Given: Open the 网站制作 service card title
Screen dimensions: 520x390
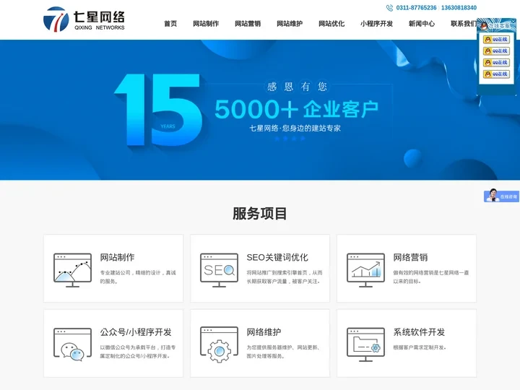Looking at the screenshot, I should tap(118, 257).
